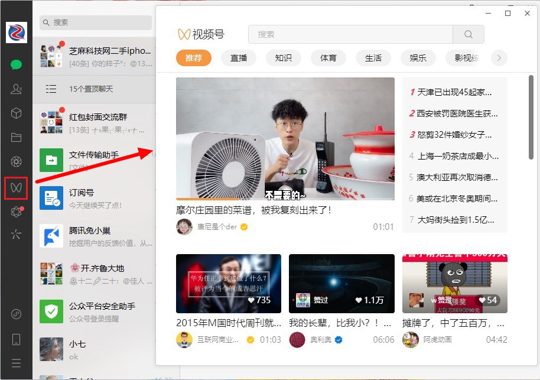Open the Contacts icon in sidebar

(16, 89)
